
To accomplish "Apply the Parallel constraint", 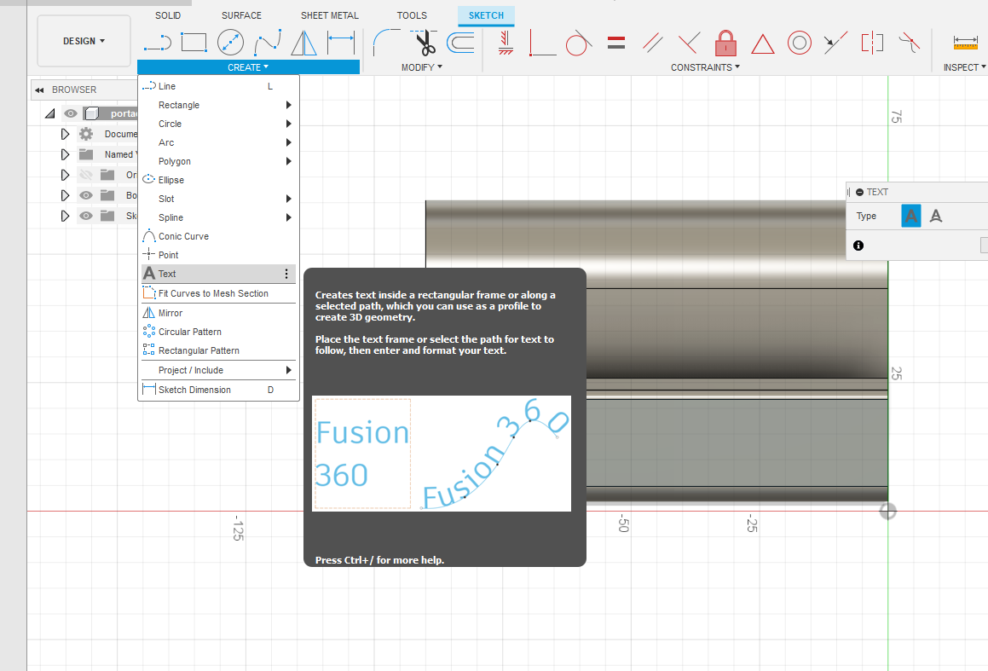I will click(x=654, y=42).
